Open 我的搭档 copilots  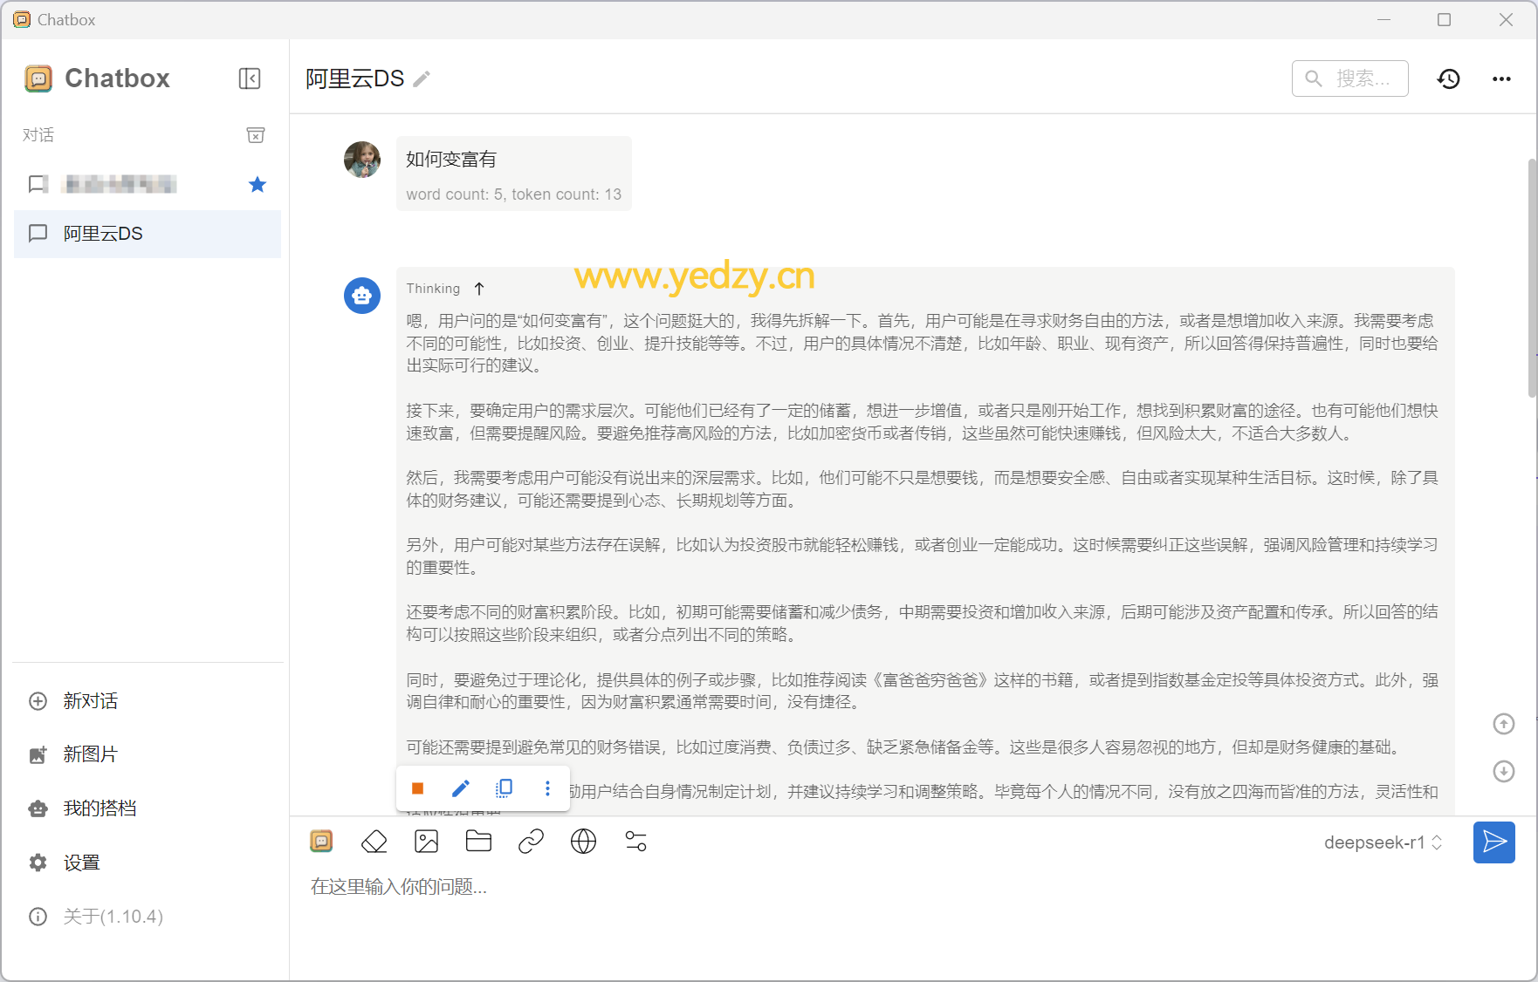point(148,808)
